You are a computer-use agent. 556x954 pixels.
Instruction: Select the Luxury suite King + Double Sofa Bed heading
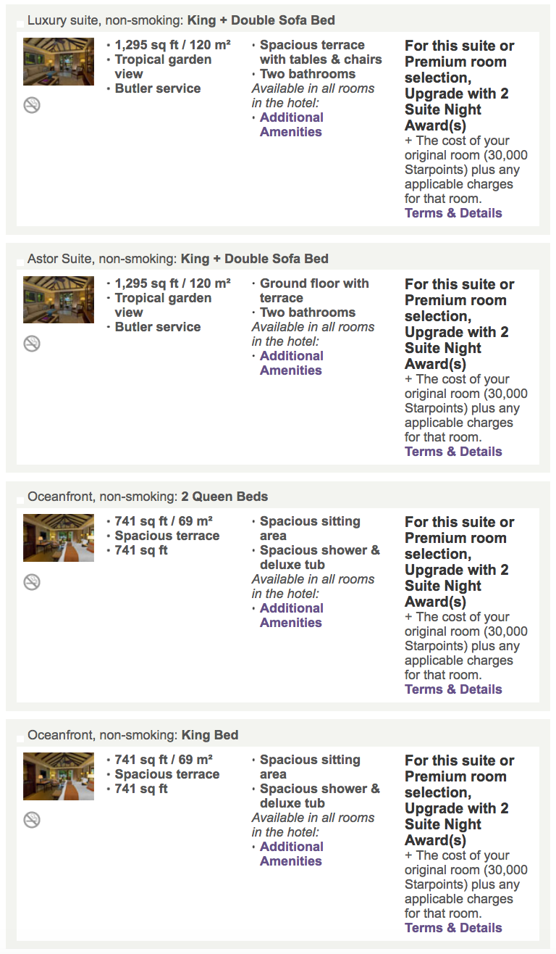[x=181, y=20]
